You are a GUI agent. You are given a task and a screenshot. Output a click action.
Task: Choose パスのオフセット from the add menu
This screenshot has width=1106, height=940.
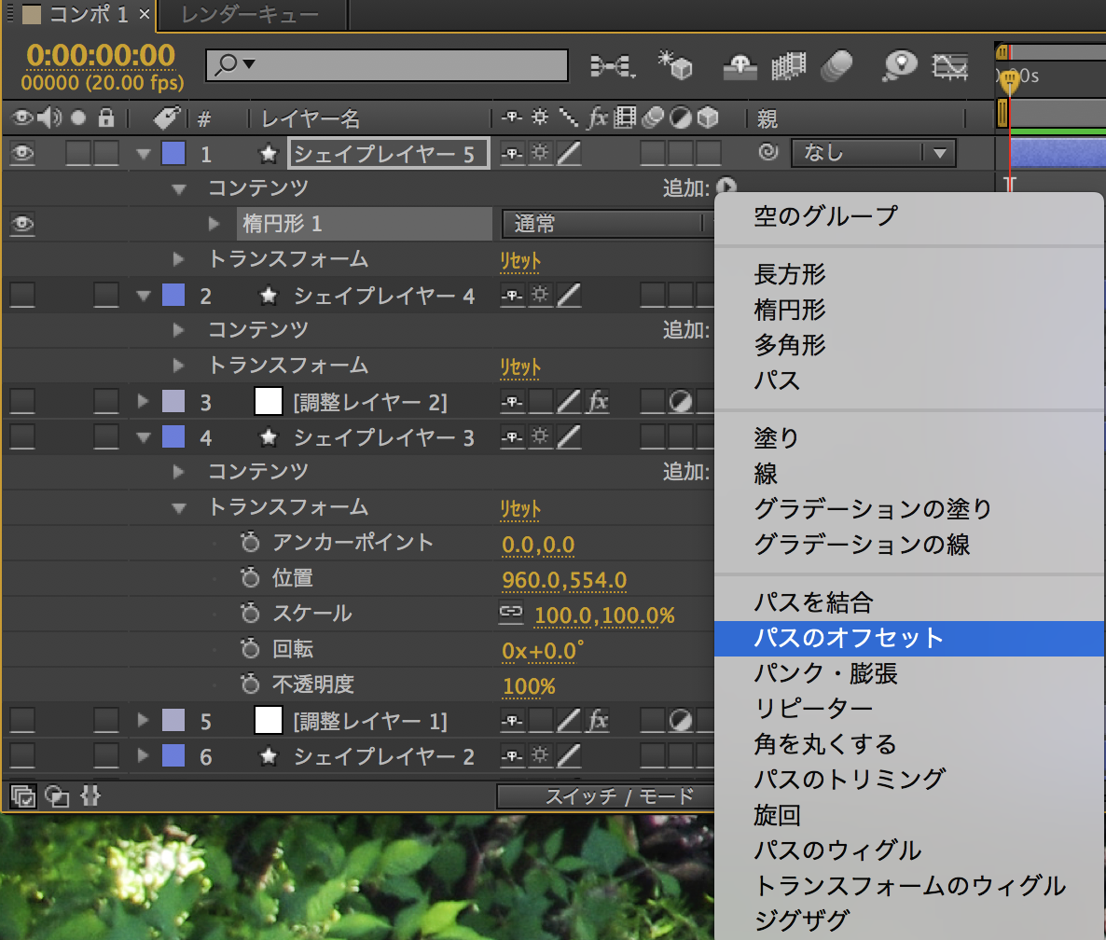(909, 638)
